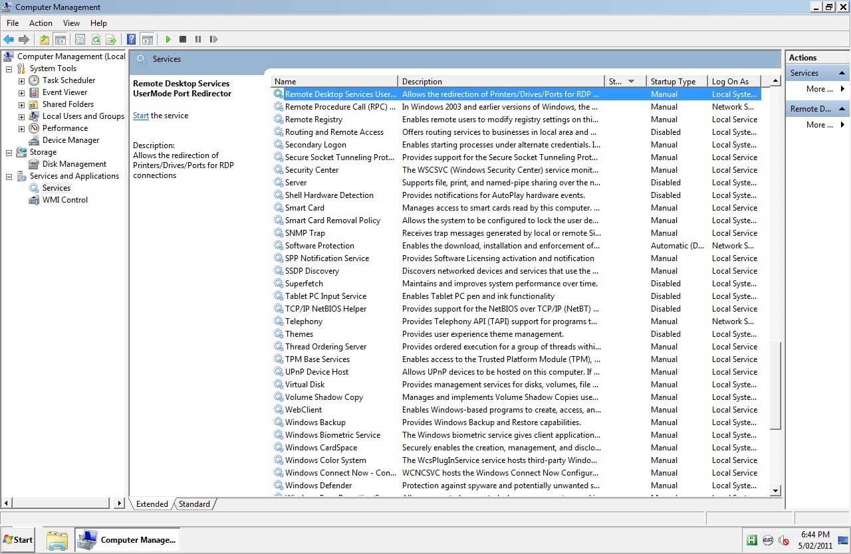Open the Properties toolbar icon
Viewport: 851px width, 554px height.
point(80,39)
